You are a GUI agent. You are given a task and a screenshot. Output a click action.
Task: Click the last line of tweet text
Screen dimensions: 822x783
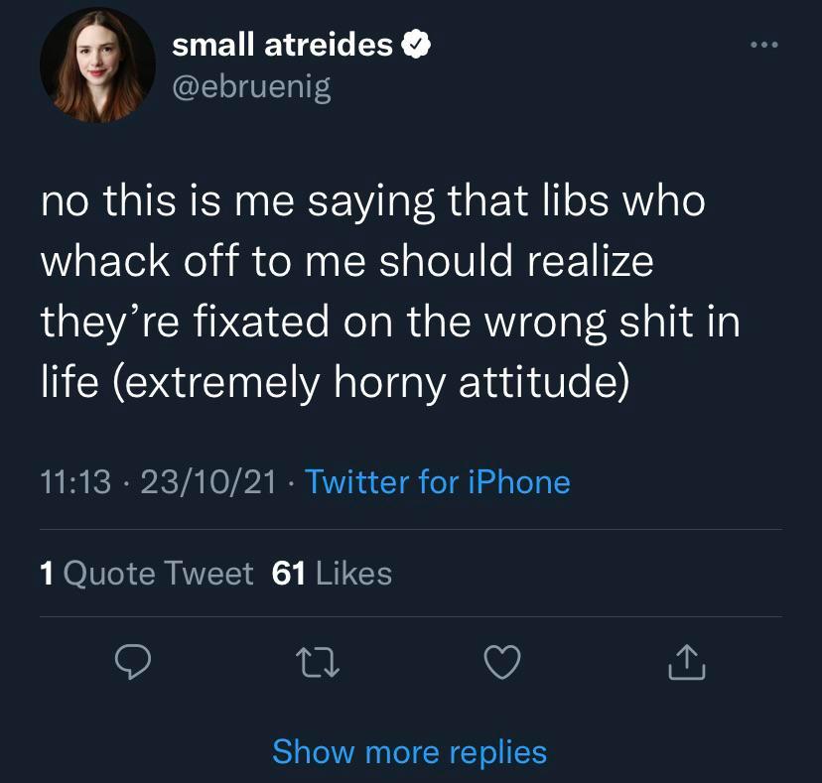pos(334,382)
